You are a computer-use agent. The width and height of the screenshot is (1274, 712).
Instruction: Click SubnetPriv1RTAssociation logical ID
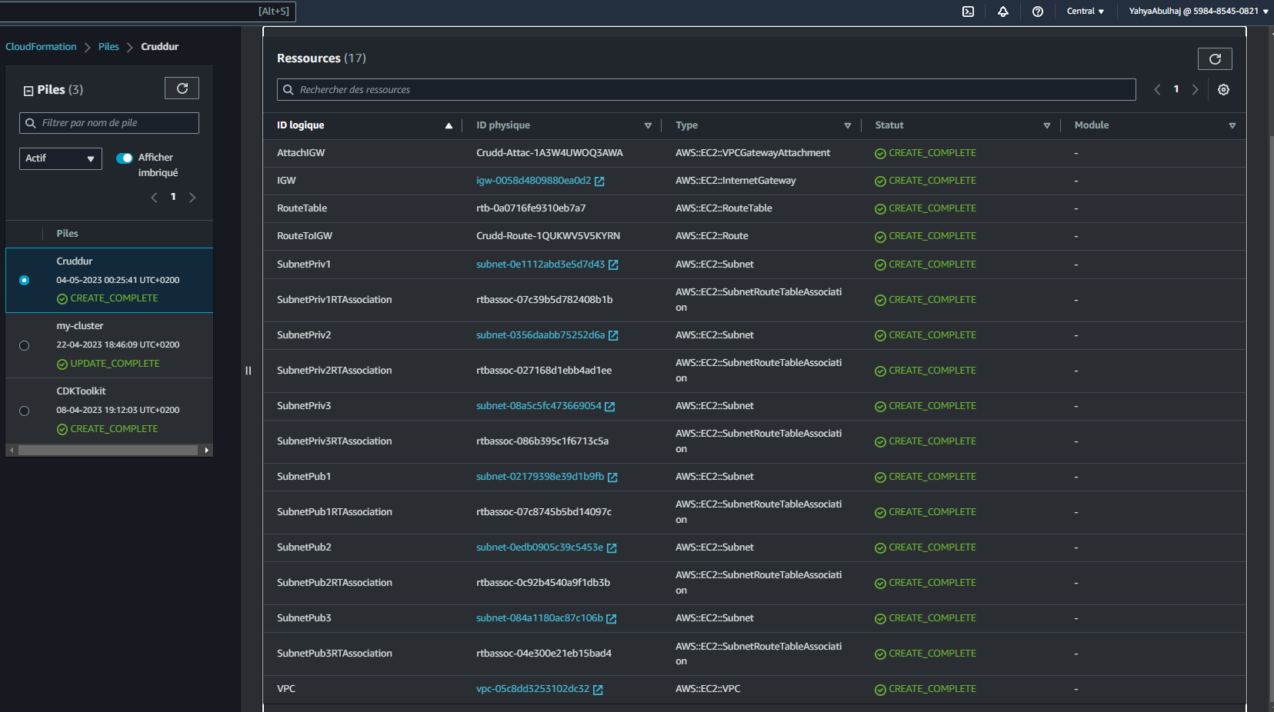click(335, 300)
